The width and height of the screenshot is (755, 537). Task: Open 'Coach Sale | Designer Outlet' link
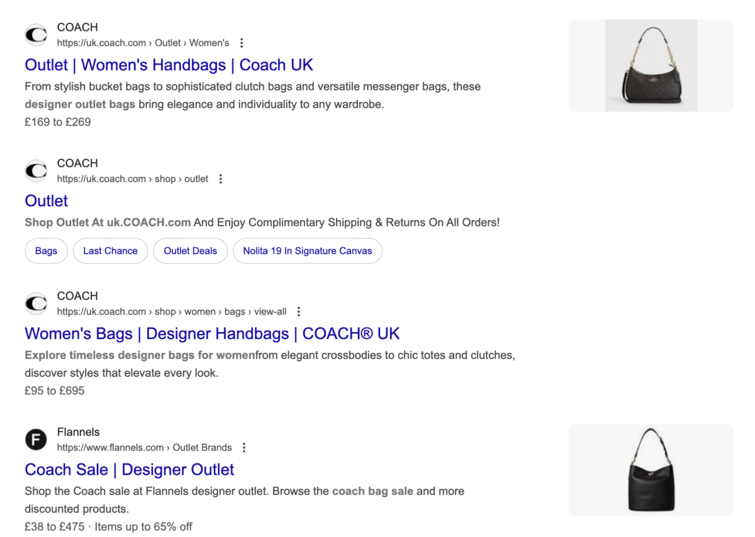click(x=129, y=470)
